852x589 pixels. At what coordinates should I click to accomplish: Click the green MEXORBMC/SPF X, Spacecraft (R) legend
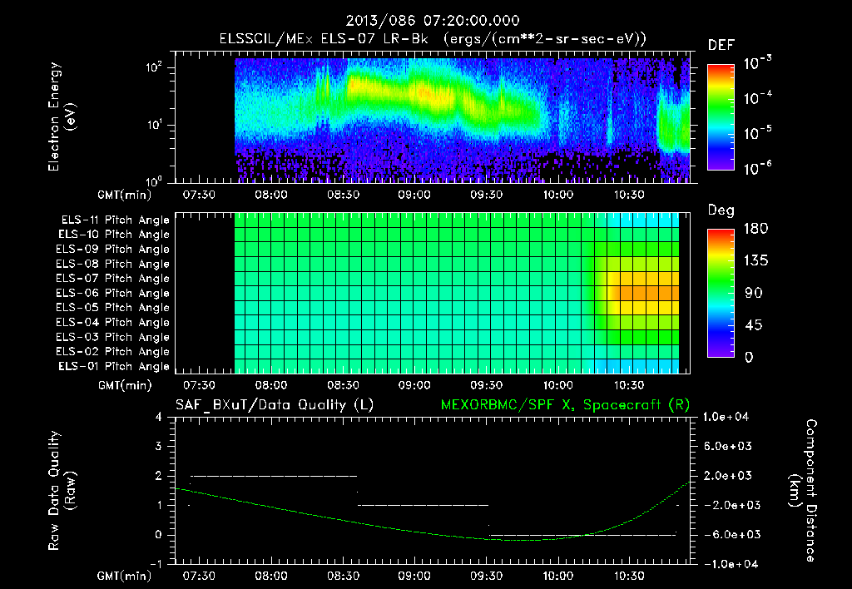(x=565, y=405)
